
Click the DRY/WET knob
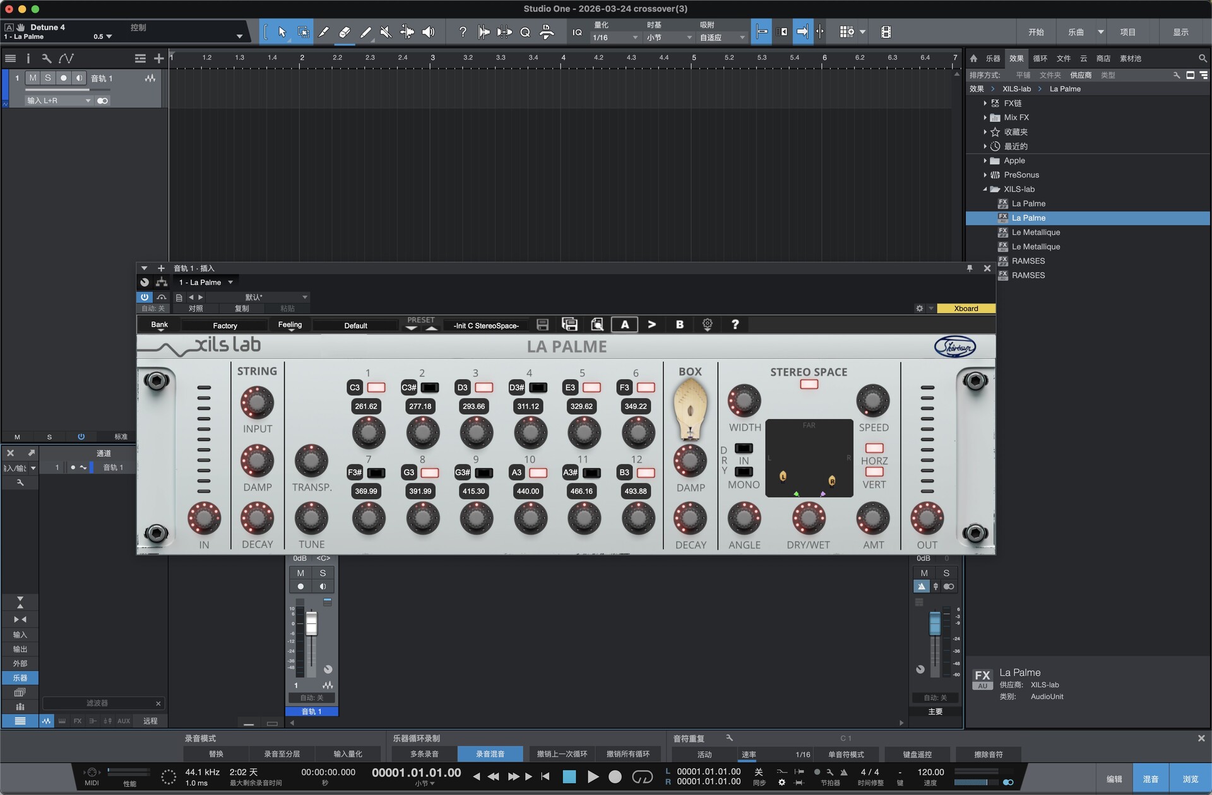pyautogui.click(x=808, y=518)
